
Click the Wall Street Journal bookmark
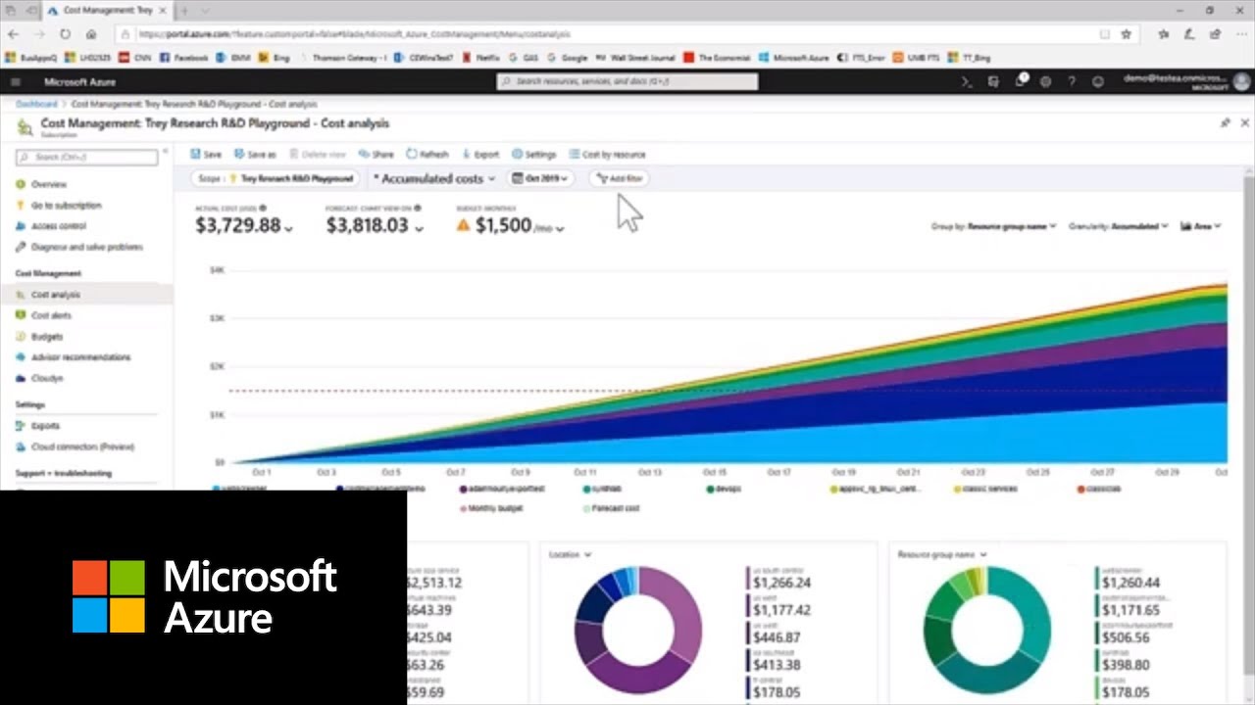click(x=636, y=58)
